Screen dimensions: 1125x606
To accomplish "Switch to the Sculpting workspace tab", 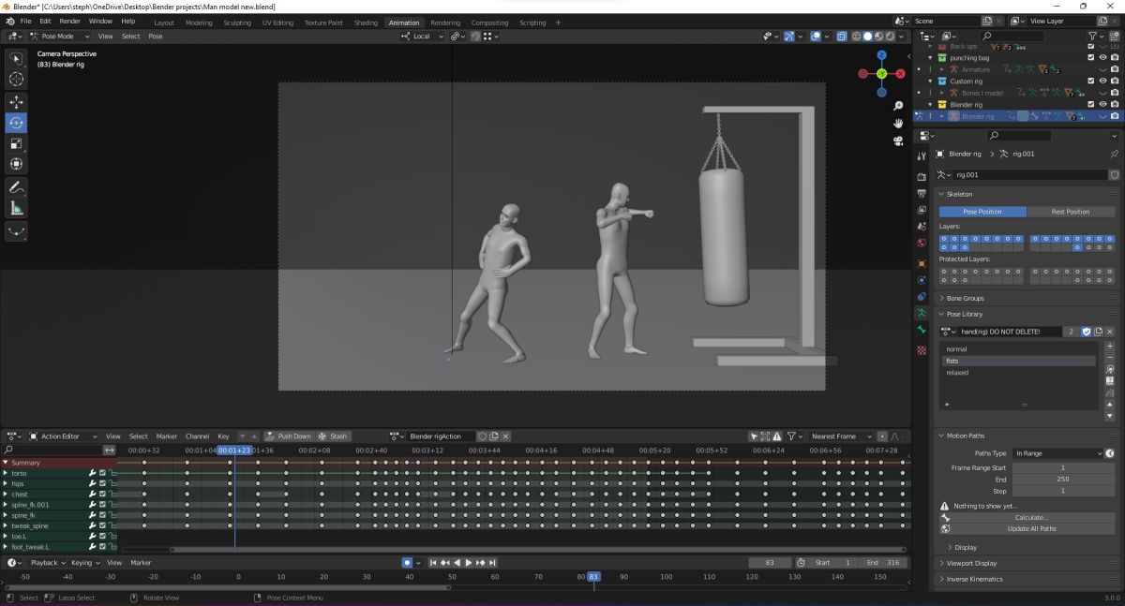I will 237,22.
